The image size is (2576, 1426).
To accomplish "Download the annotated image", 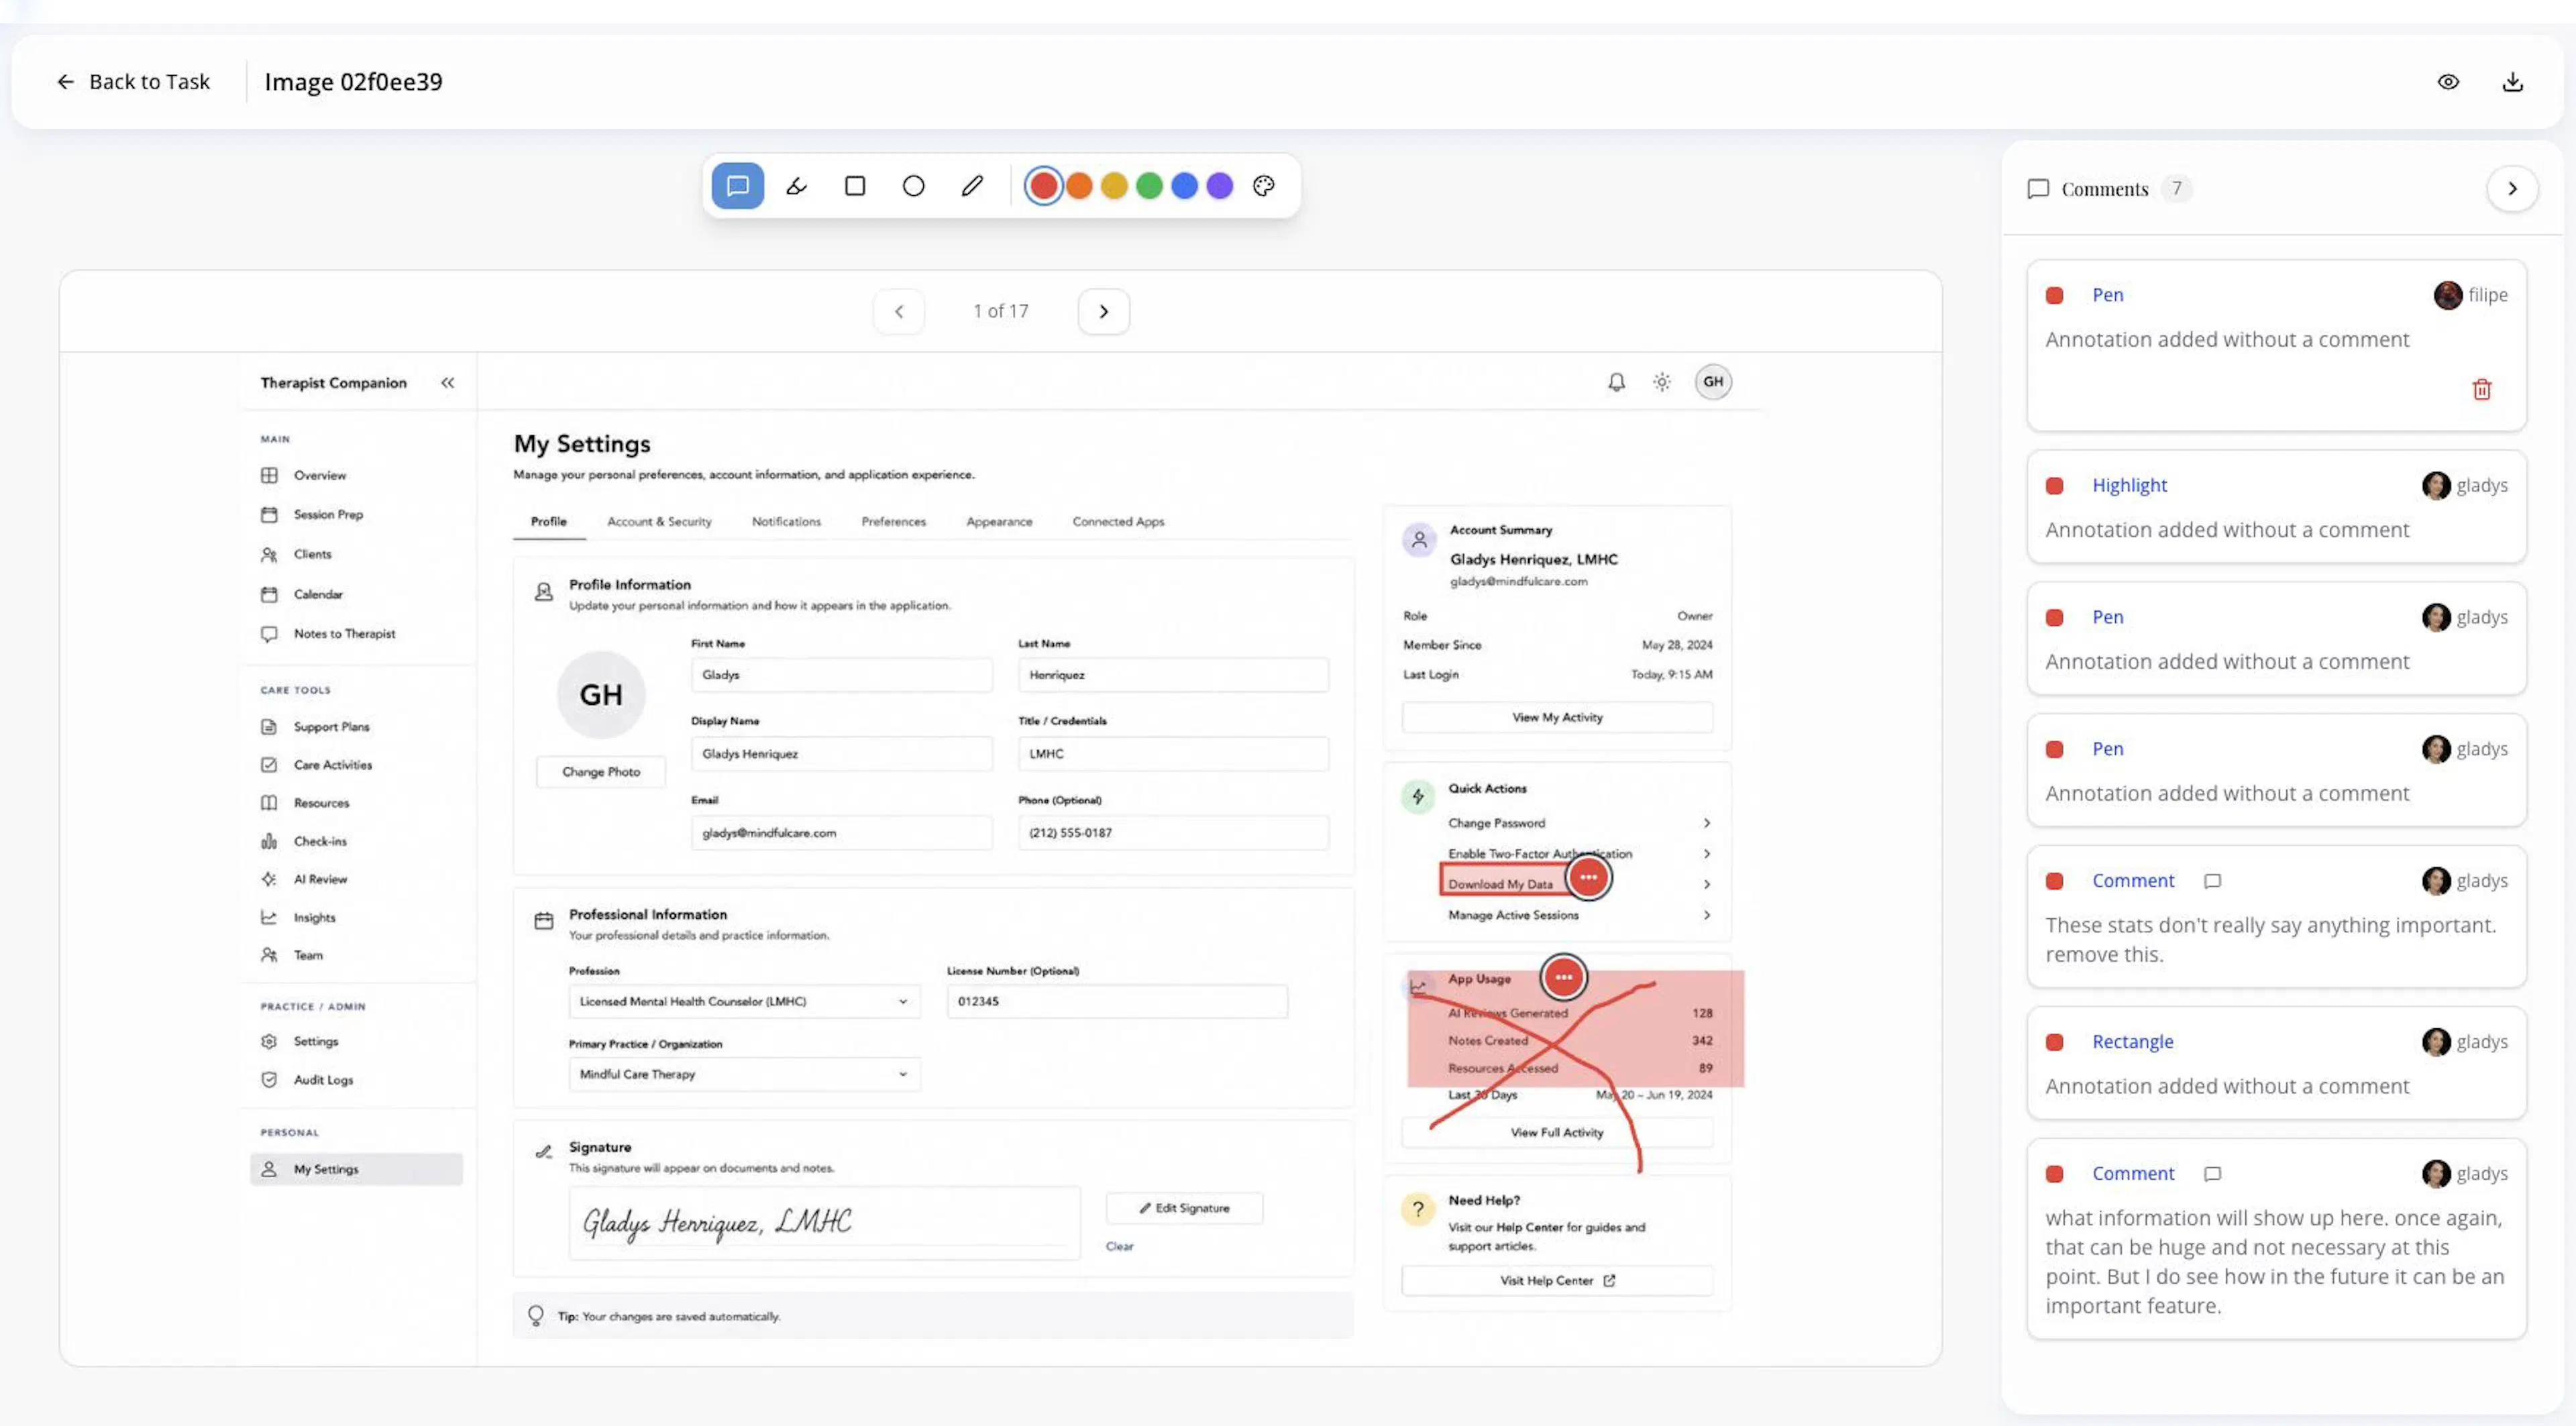I will 2512,82.
